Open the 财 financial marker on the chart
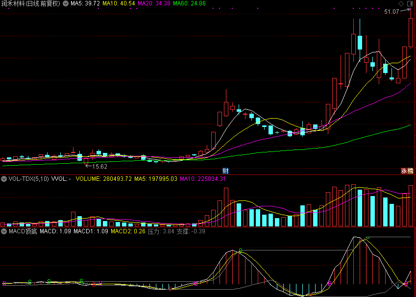Image resolution: width=416 pixels, height=297 pixels. 225,171
